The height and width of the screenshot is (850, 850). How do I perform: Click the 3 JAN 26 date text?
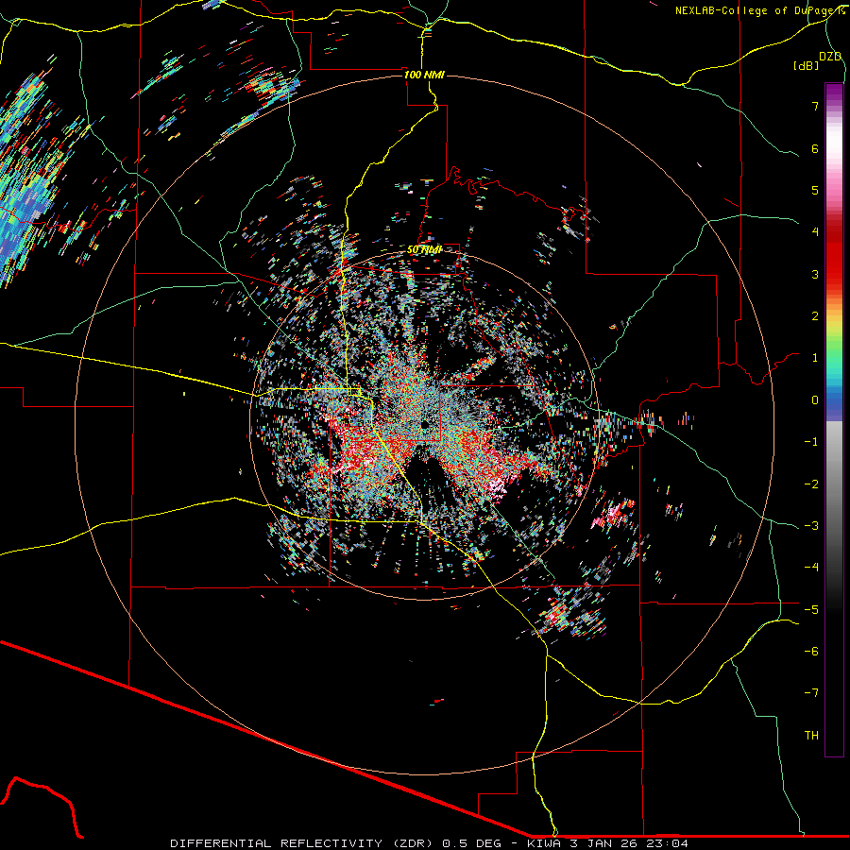tap(605, 843)
